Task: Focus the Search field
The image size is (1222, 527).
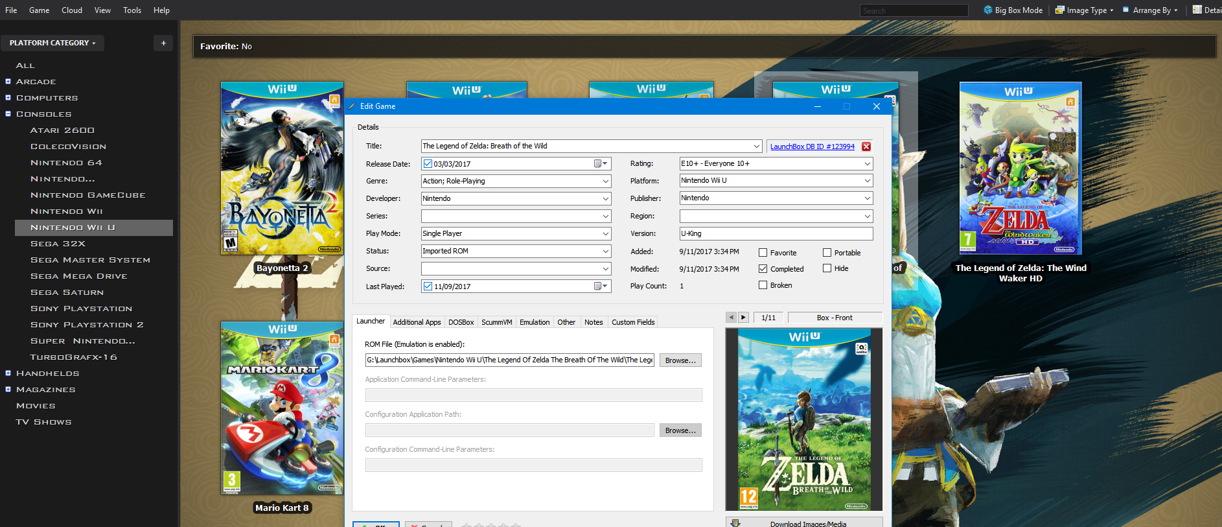Action: (914, 10)
